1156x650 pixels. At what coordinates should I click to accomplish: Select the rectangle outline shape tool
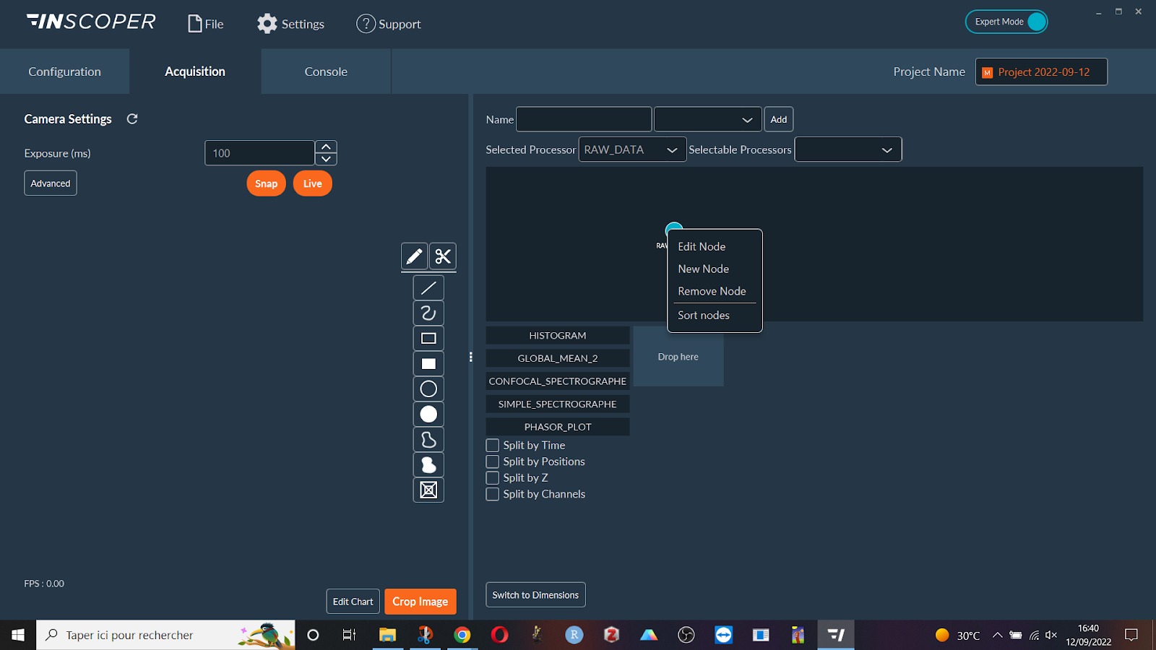coord(428,338)
